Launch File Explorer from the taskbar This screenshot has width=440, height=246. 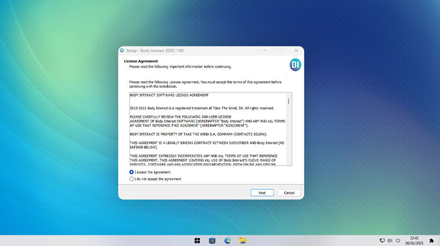point(242,241)
